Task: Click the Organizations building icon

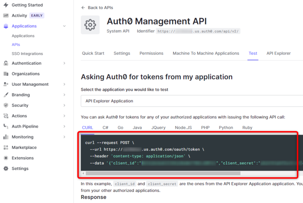Action: point(6,74)
